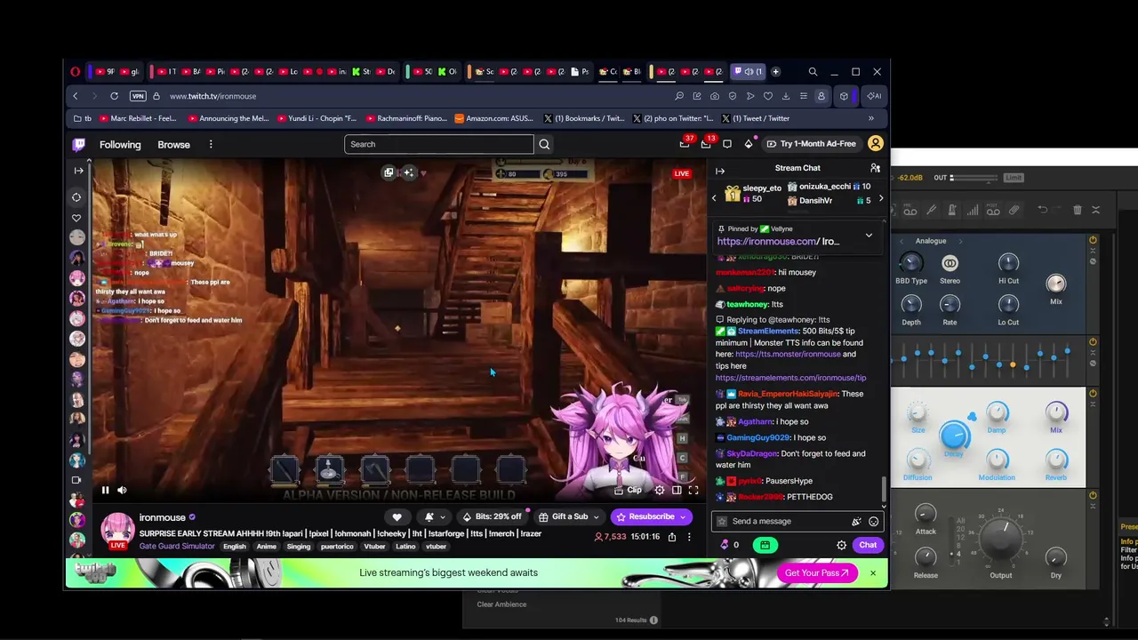
Task: Toggle Limit button in audio plugin window
Action: pos(1014,178)
